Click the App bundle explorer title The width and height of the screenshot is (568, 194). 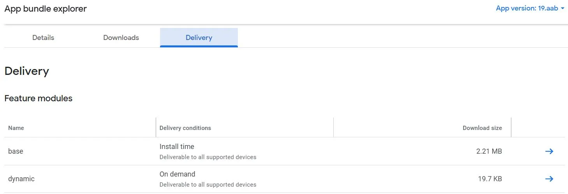46,9
